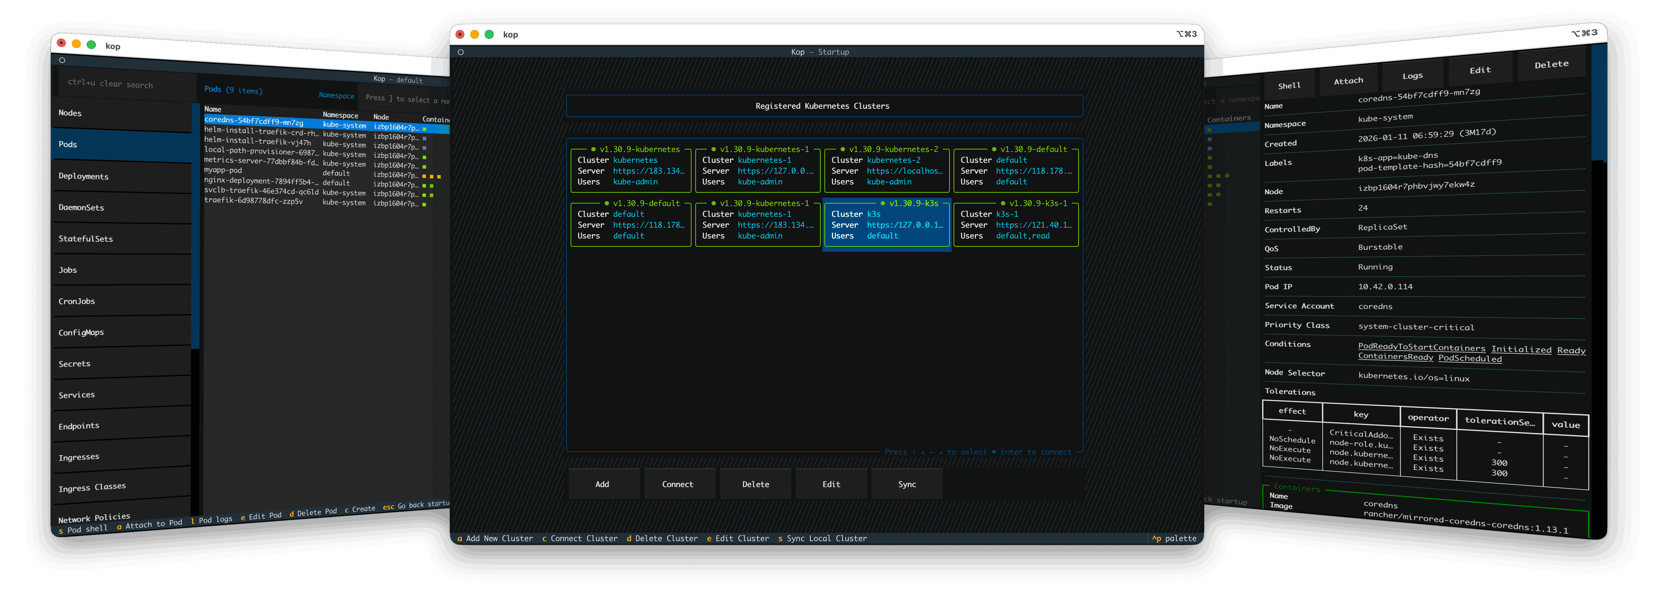
Task: Click the Create footer shortcut in the left window
Action: (359, 509)
